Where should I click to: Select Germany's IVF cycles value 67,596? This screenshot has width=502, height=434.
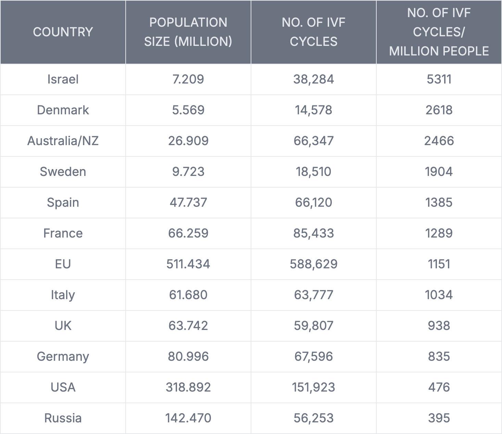point(313,357)
